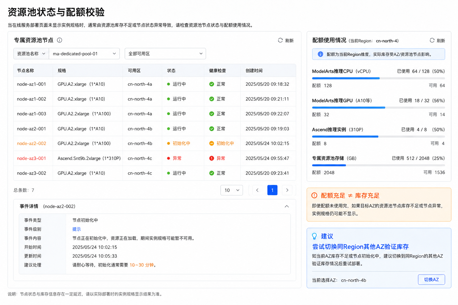Image resolution: width=458 pixels, height=305 pixels.
Task: Refresh the 配额使用情况 panel
Action: [437, 41]
